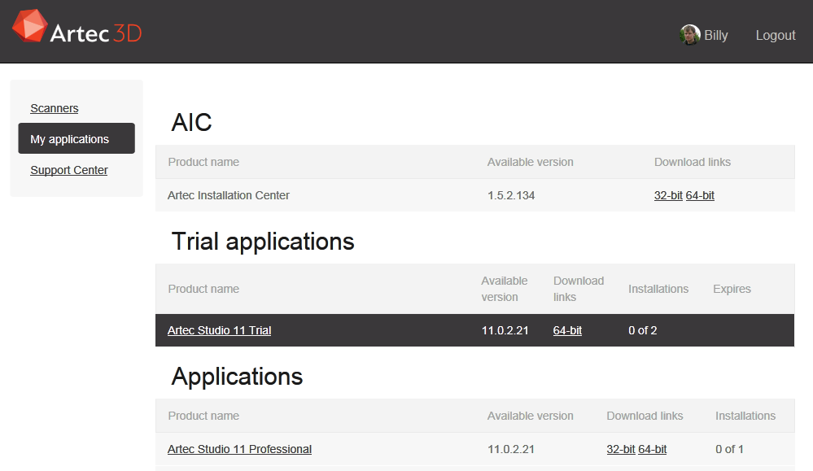Download 32-bit Artec Installation Center
The height and width of the screenshot is (471, 813).
pos(668,195)
